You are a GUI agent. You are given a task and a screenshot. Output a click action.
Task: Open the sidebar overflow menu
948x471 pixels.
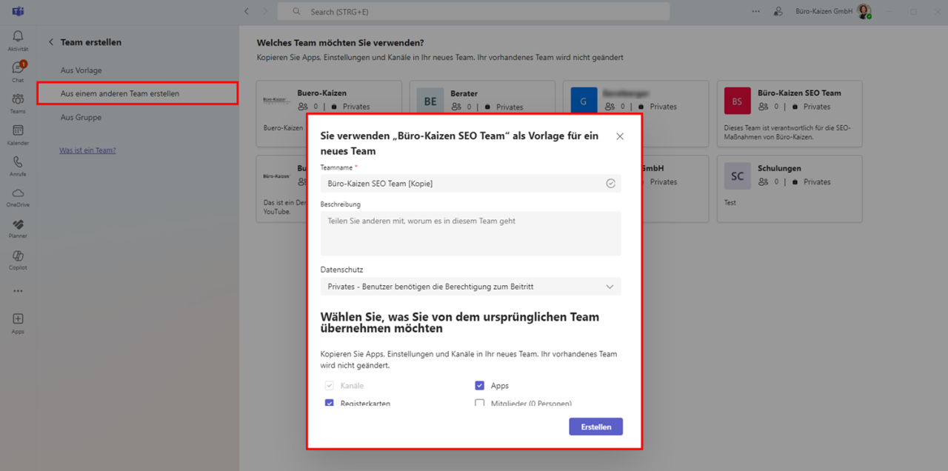[17, 291]
